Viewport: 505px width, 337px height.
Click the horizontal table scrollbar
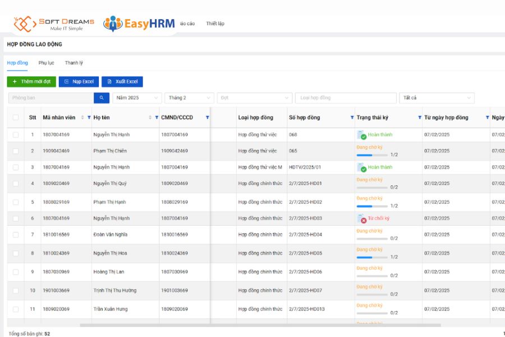[x=260, y=325]
